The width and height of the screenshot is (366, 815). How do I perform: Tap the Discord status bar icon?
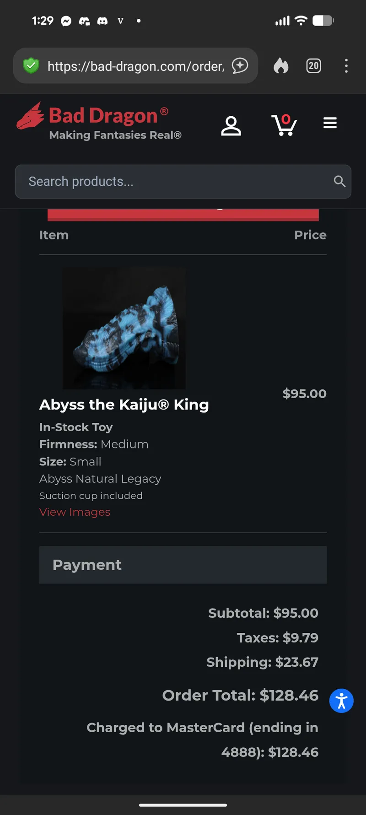[102, 21]
